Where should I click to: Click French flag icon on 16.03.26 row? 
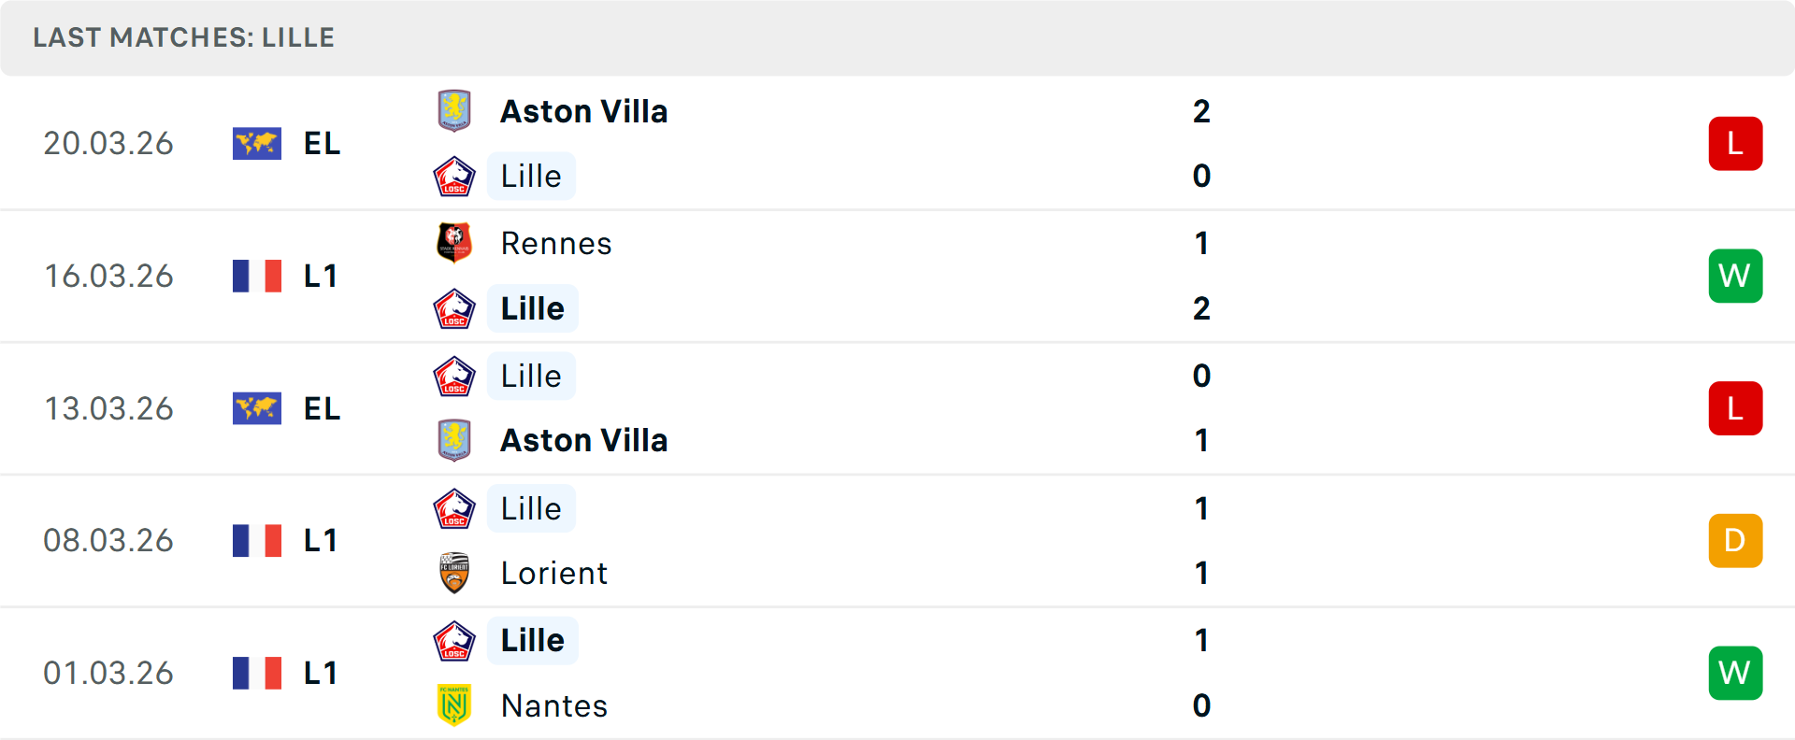click(x=257, y=277)
